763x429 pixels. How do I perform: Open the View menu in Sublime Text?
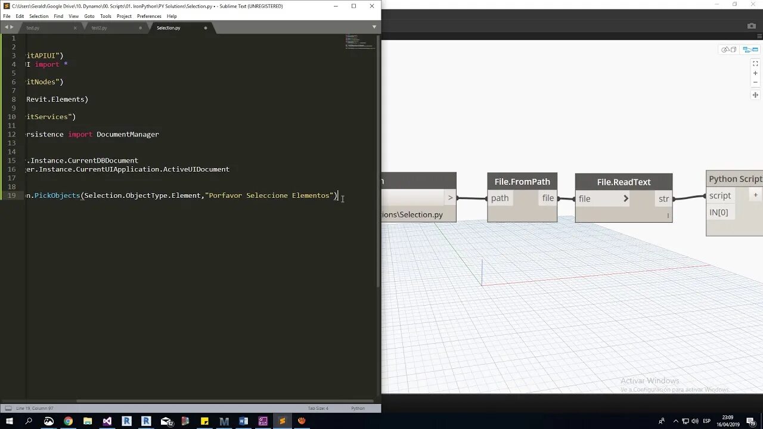coord(73,16)
